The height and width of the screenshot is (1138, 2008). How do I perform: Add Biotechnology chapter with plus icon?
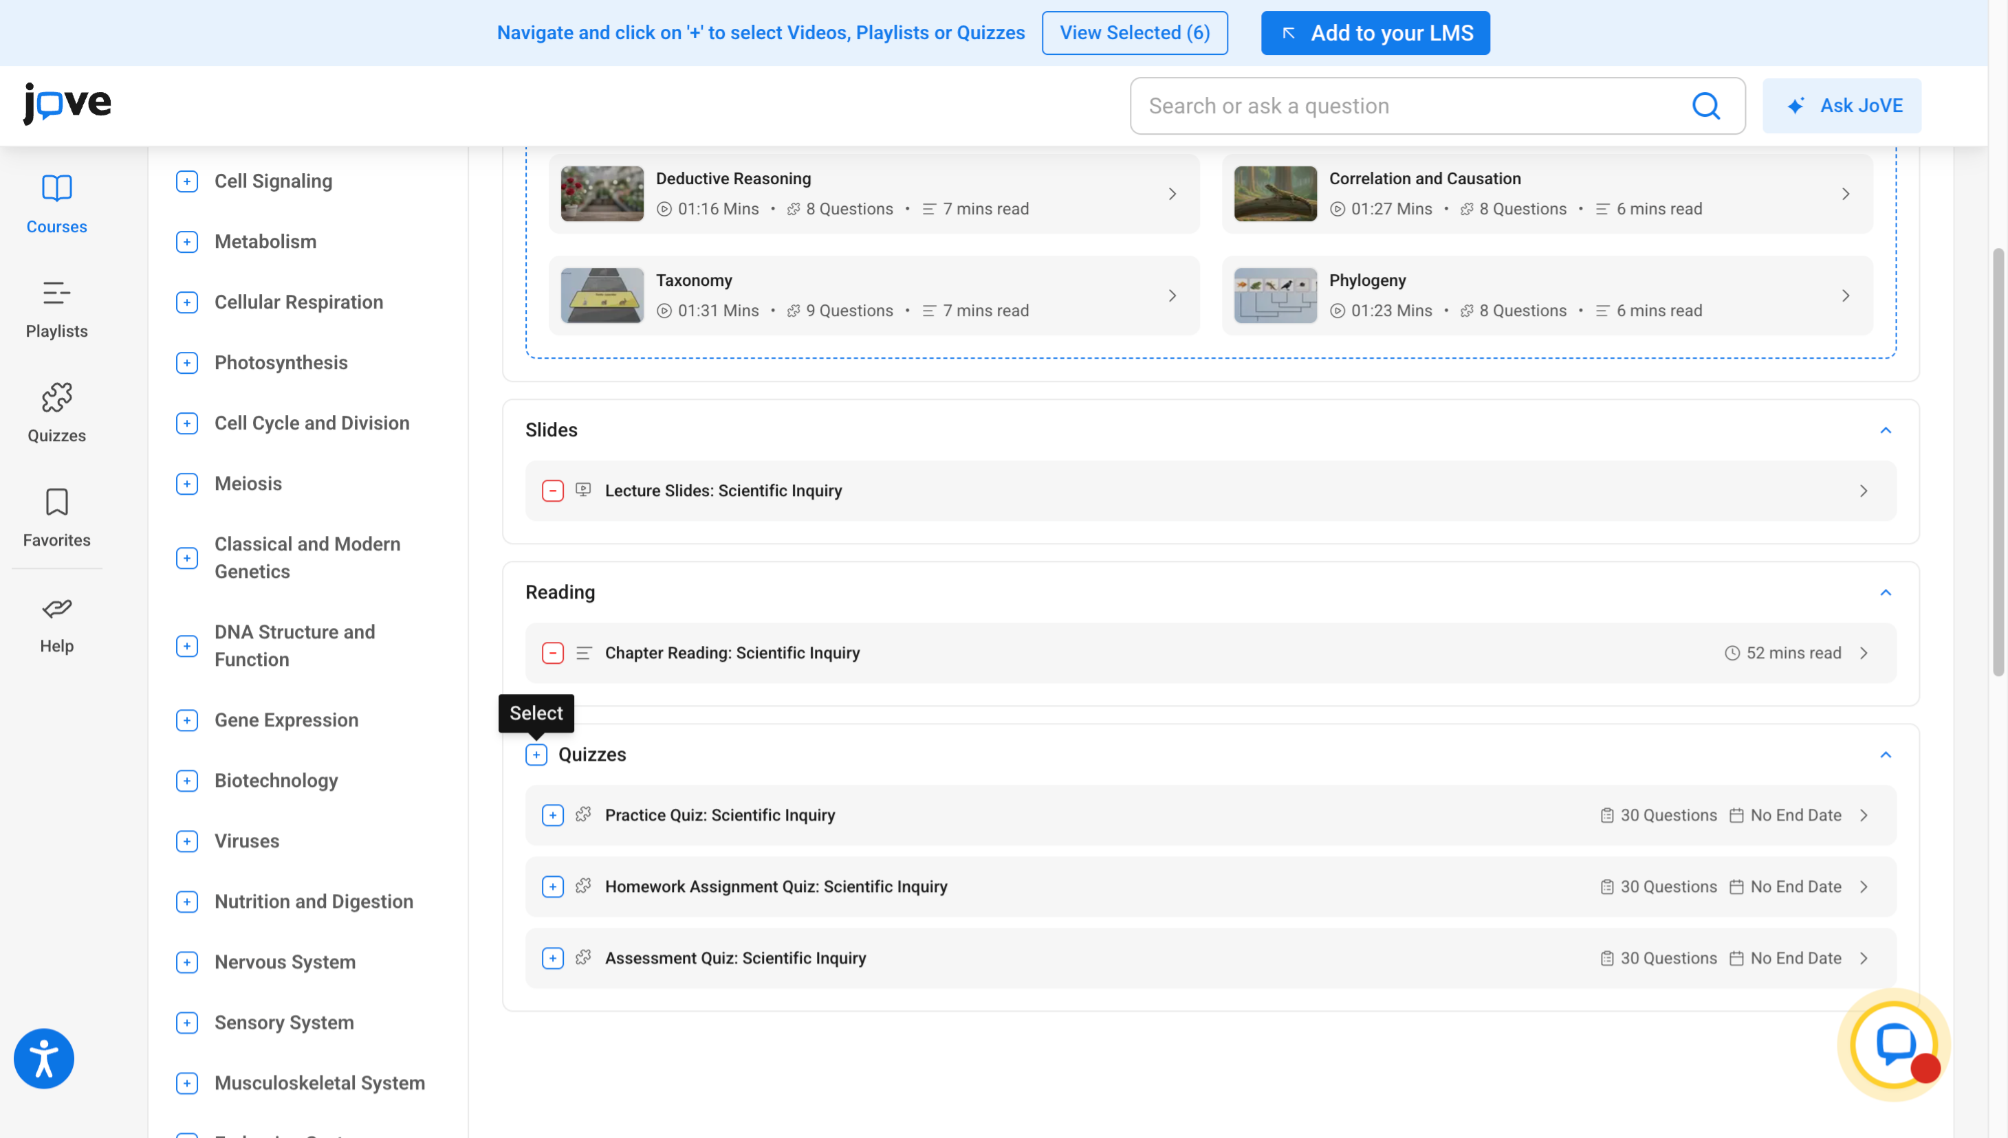point(187,781)
